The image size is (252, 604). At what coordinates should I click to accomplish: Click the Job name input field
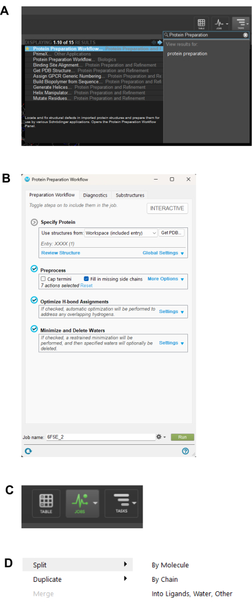pyautogui.click(x=100, y=437)
